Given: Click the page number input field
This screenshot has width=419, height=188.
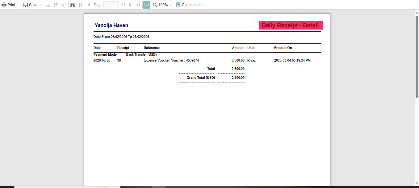Looking at the screenshot, I should 111,5.
